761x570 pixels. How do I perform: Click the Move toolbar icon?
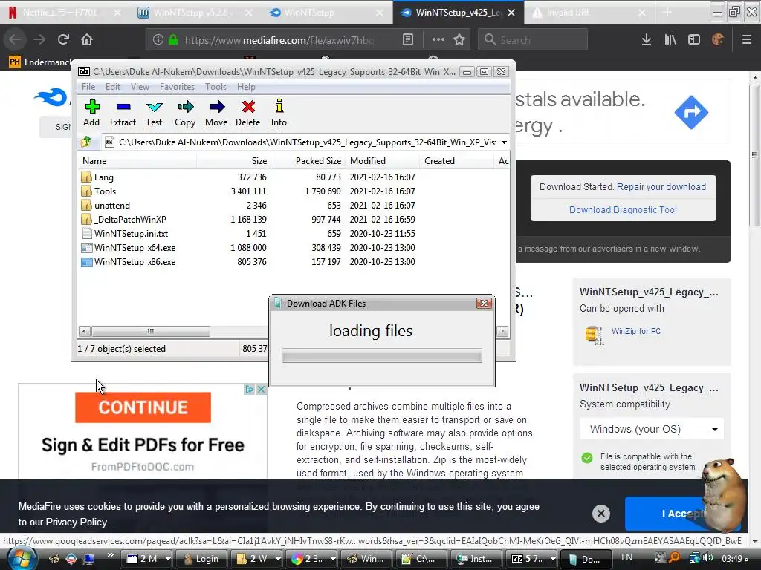216,107
